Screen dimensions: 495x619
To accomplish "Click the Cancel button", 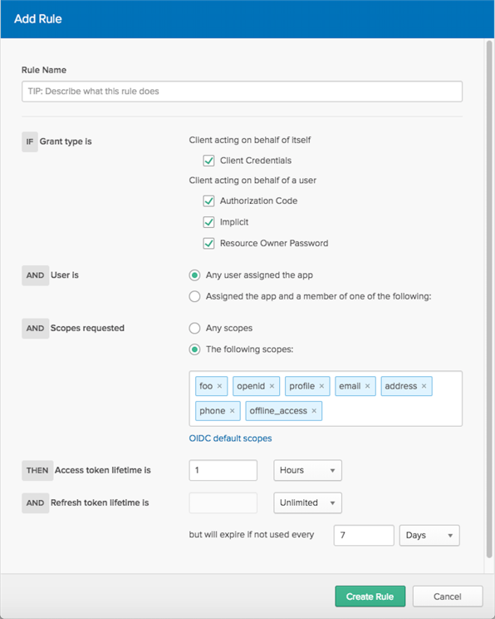I will (x=448, y=597).
